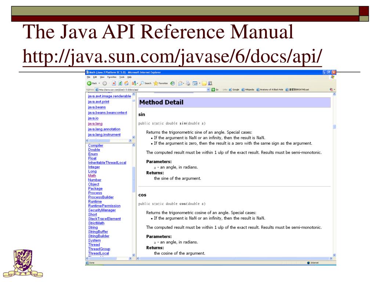Screen dimensions: 376x282
Task: Select the java.lang package link
Action: tap(95, 124)
